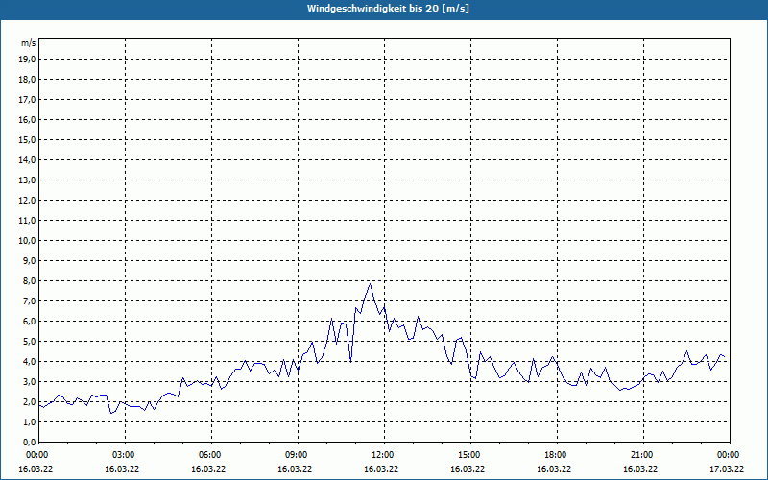Click the 13,0 y-axis label

(x=27, y=180)
